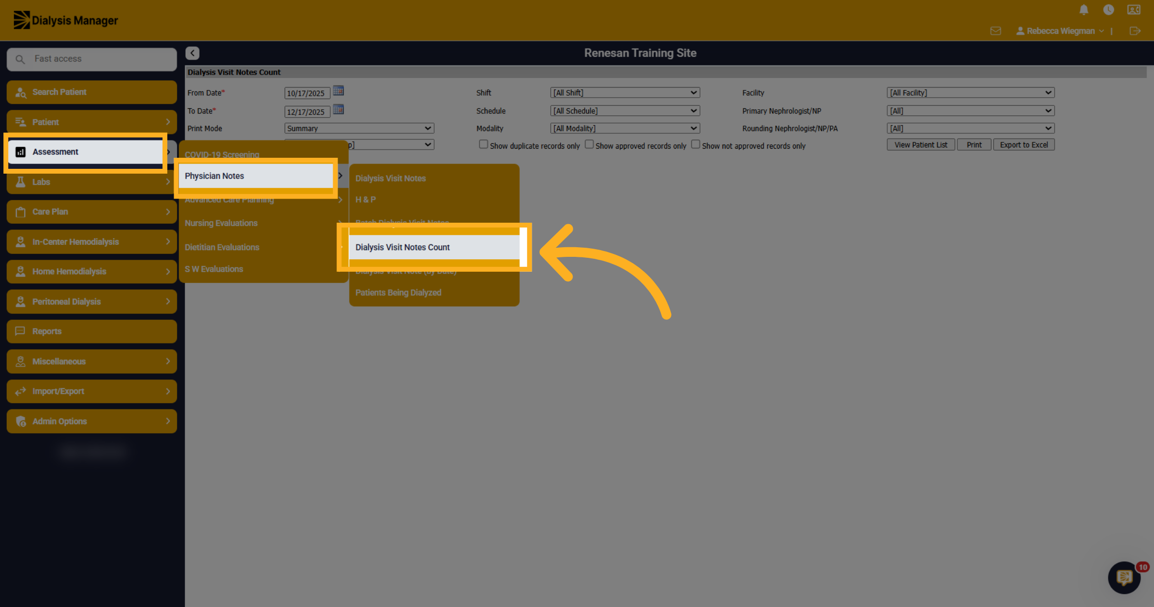Open the Schedule dropdown
The height and width of the screenshot is (607, 1154).
(625, 111)
